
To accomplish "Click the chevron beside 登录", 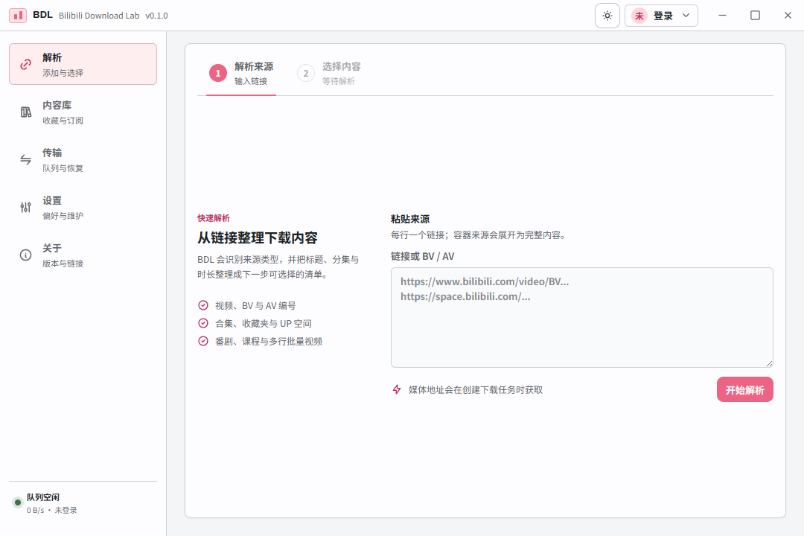I will pos(686,16).
